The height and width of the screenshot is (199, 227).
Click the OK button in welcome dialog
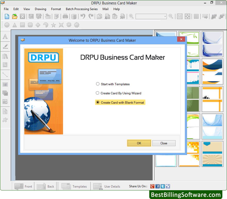point(139,143)
